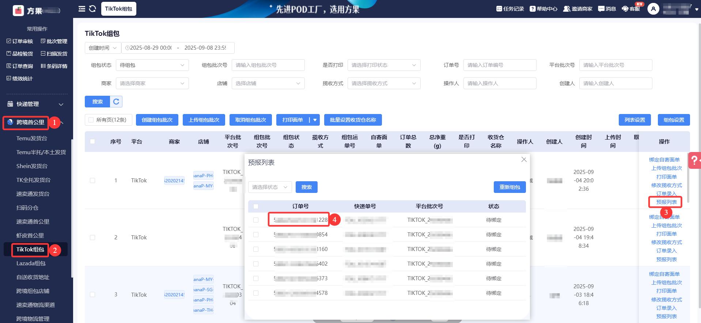Click the 重新组包 button
This screenshot has width=701, height=323.
509,187
